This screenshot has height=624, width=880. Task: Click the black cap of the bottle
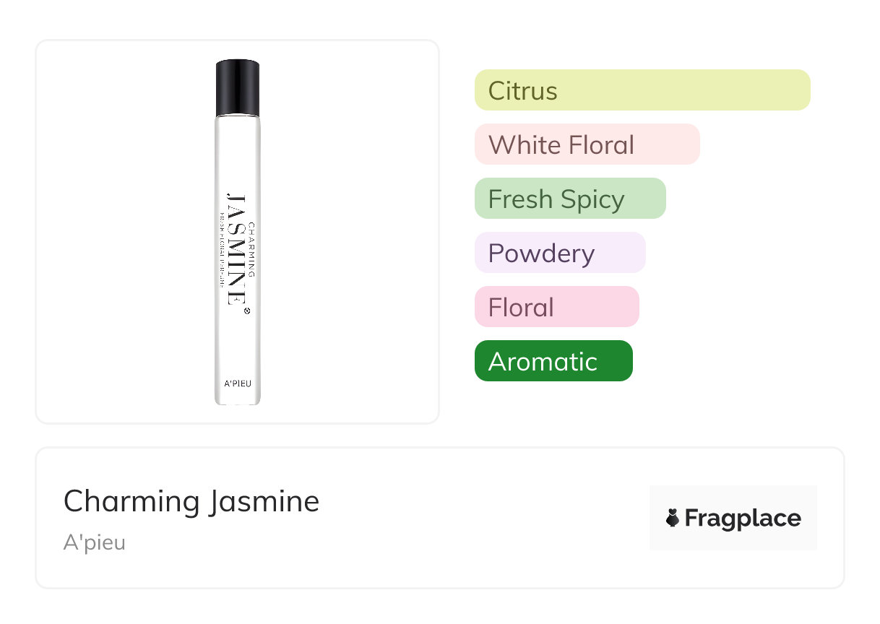coord(238,87)
